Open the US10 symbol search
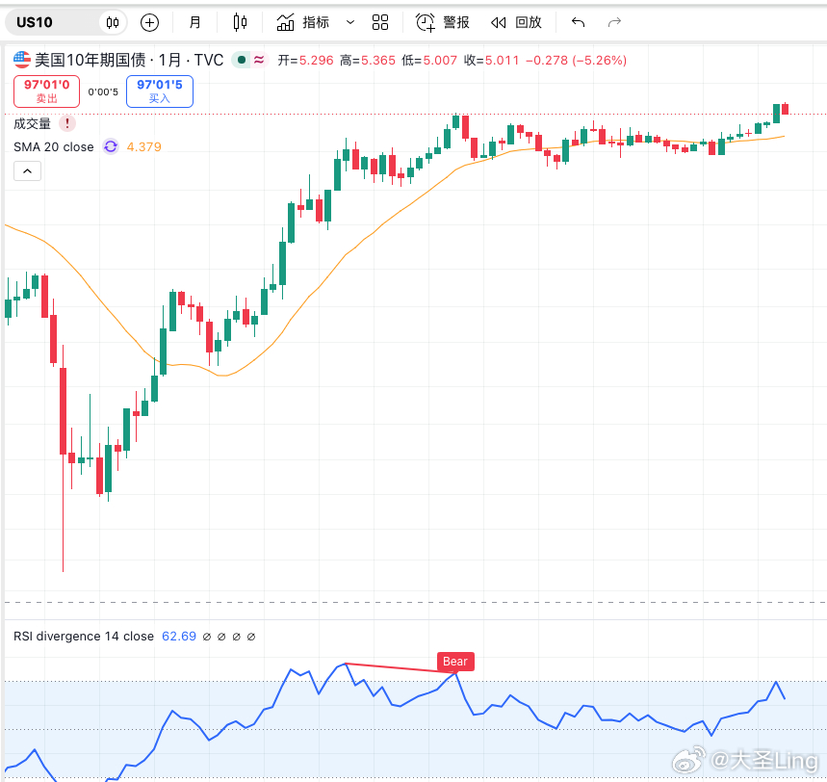The height and width of the screenshot is (782, 827). [x=35, y=22]
